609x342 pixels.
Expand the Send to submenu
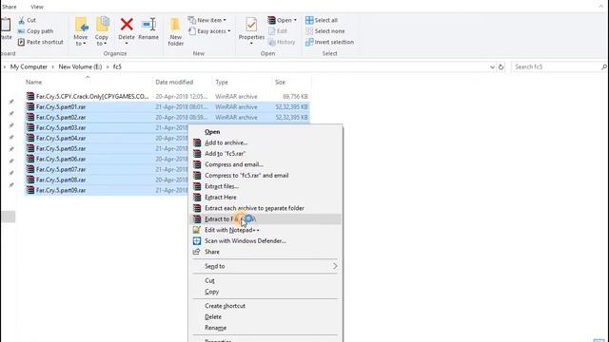click(265, 266)
